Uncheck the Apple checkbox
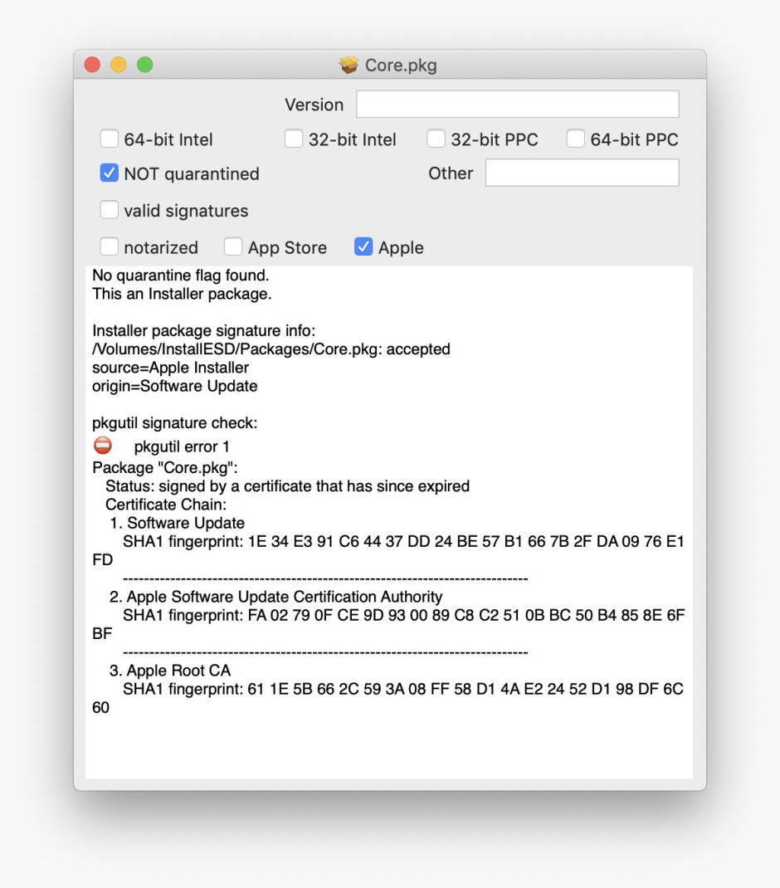 (x=363, y=246)
